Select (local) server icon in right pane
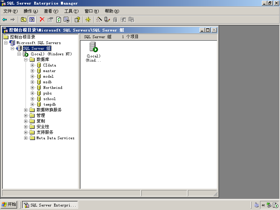This screenshot has width=280, height=210. (93, 47)
